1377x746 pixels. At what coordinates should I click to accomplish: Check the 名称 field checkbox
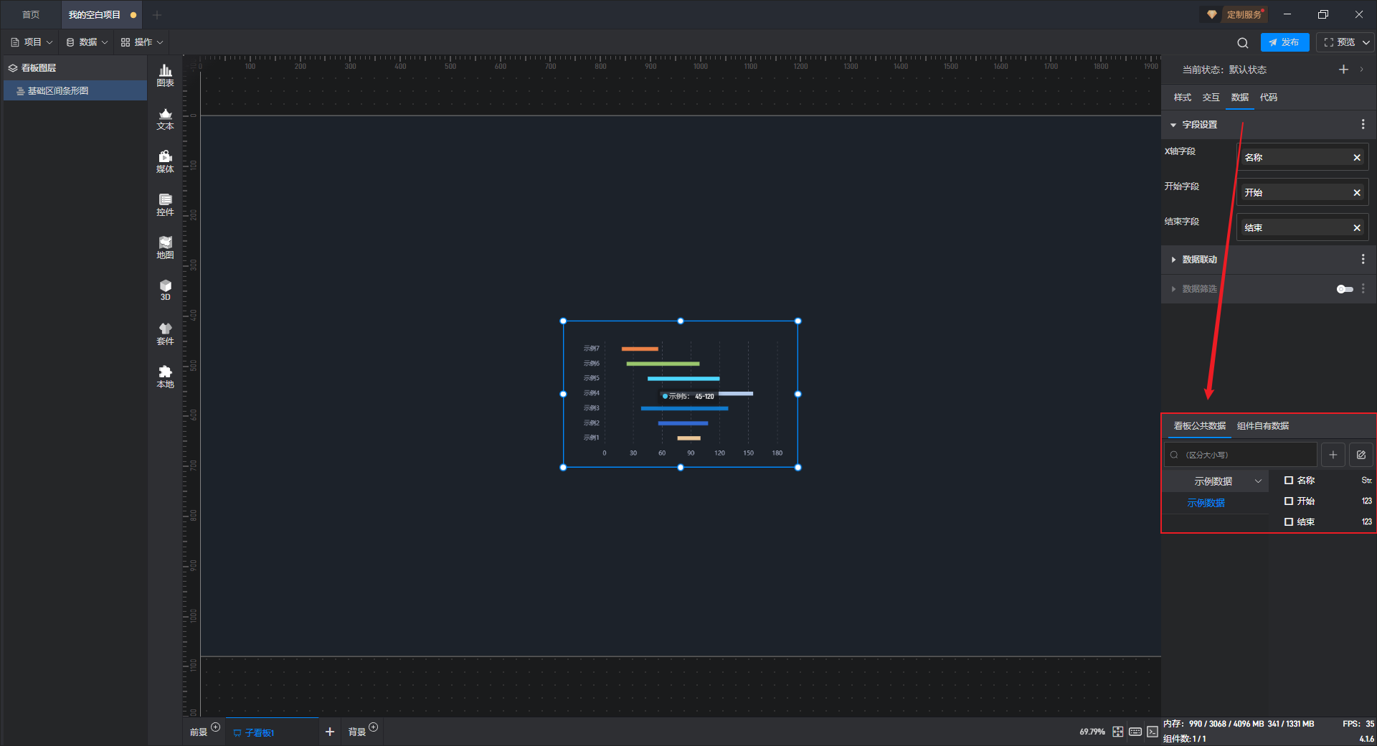point(1289,481)
